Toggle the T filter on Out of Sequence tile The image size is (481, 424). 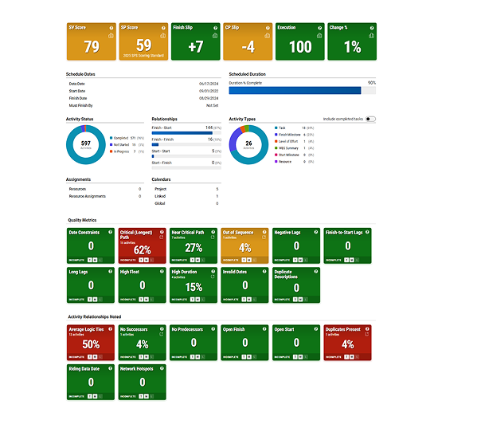click(x=244, y=260)
